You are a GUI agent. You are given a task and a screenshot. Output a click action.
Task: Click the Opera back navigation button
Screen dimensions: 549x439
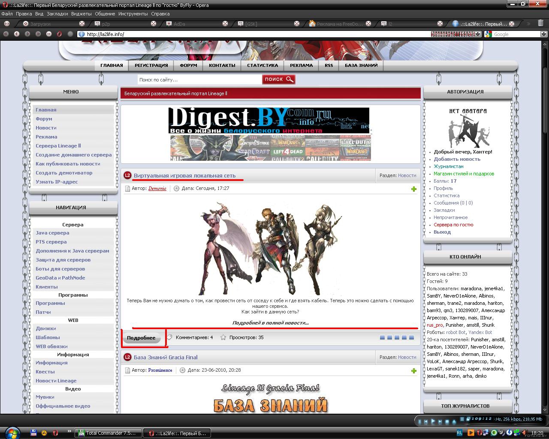16,34
